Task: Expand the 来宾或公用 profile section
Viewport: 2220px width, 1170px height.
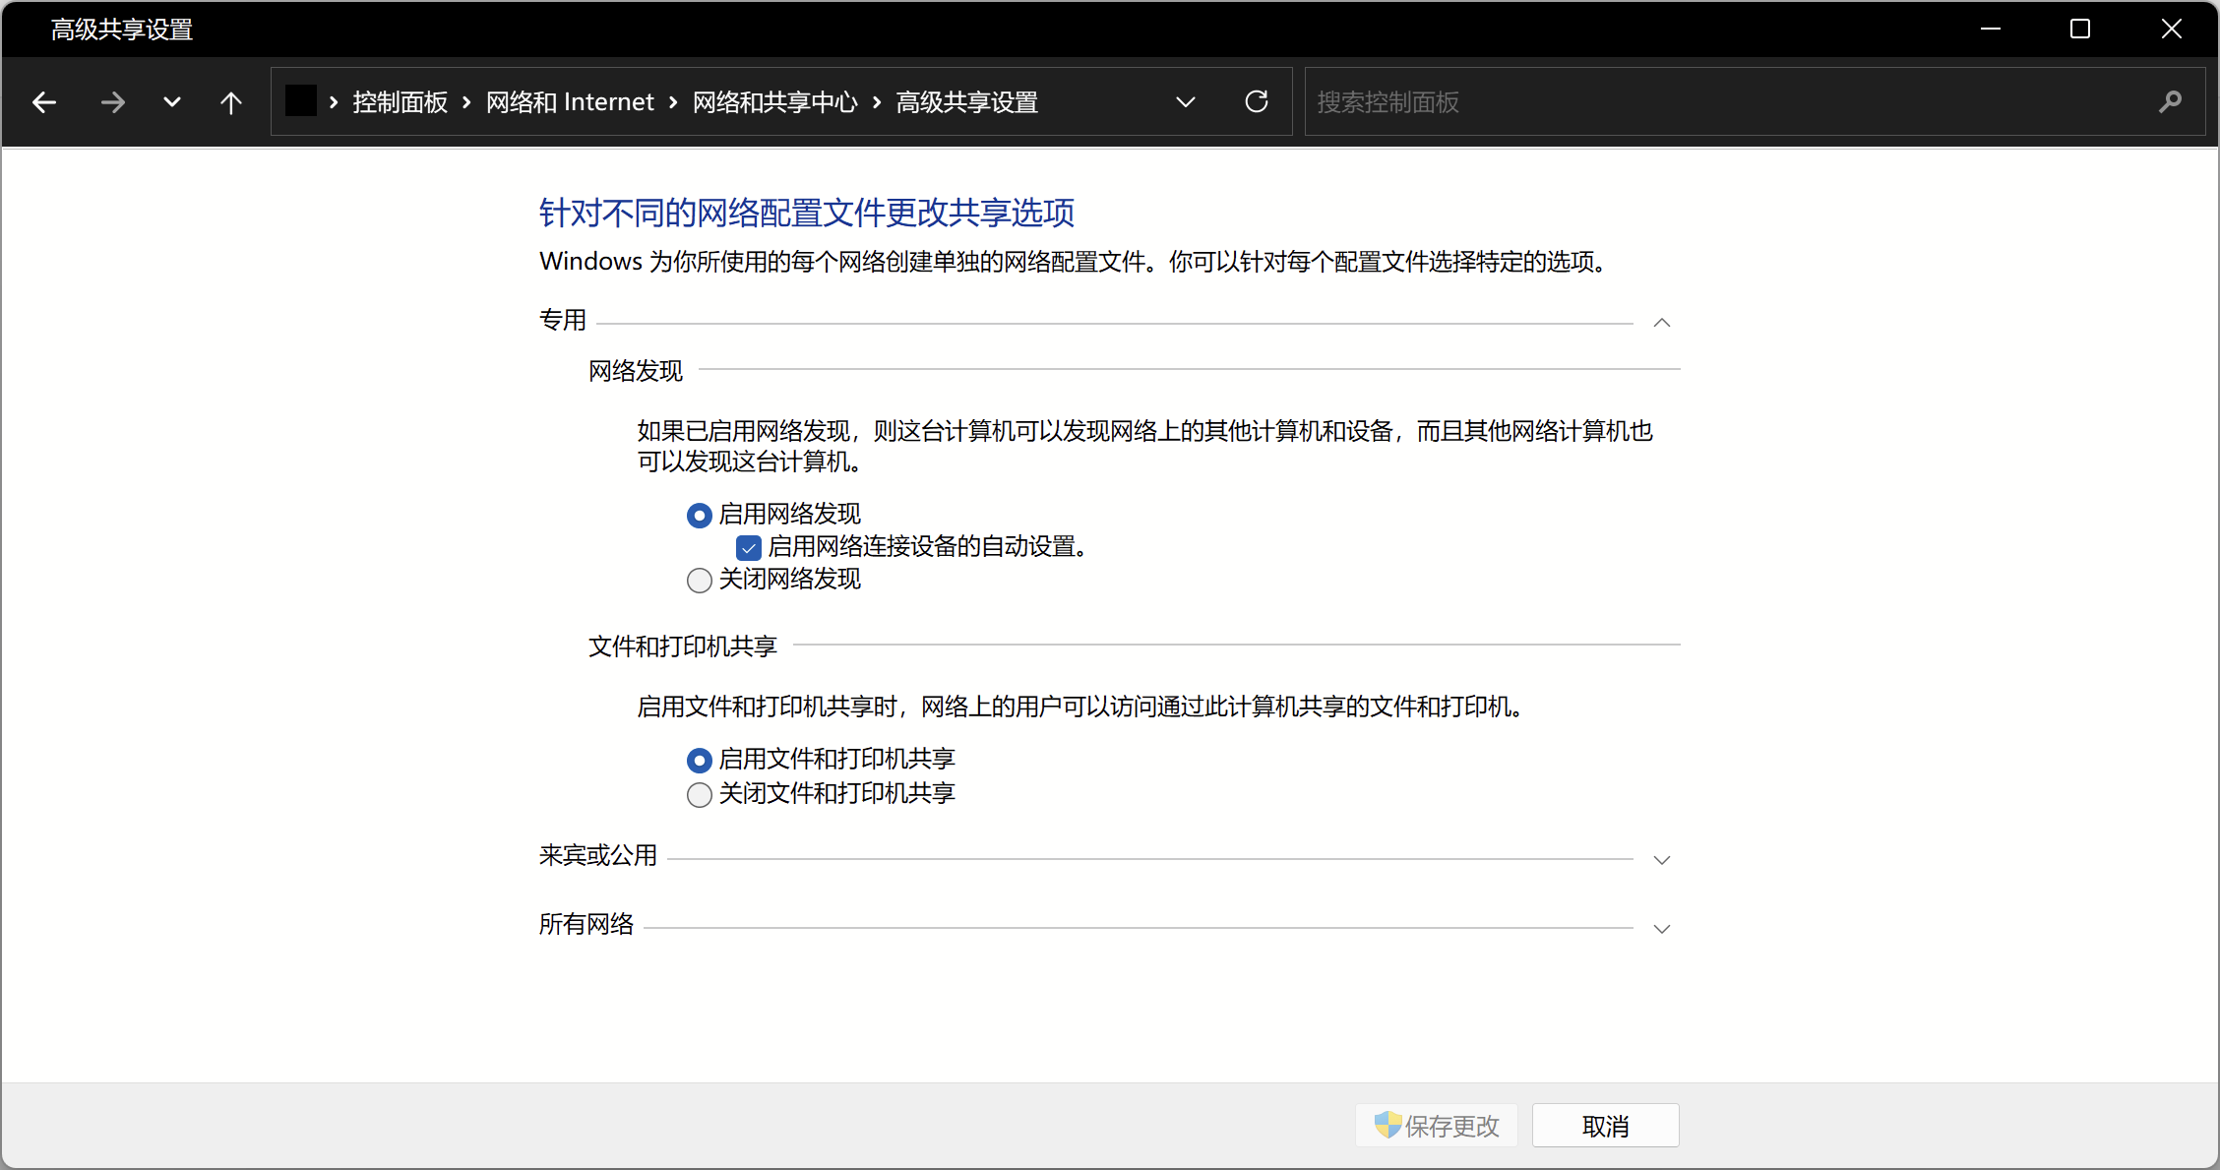Action: [1662, 860]
